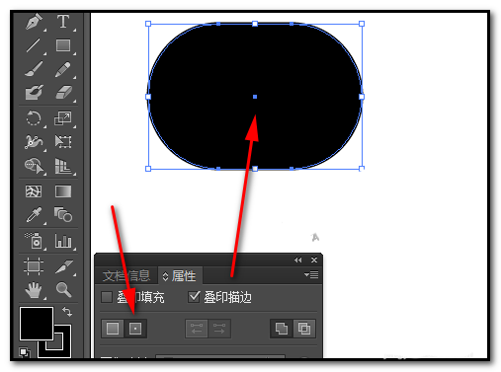The width and height of the screenshot is (501, 372).
Task: Select the Rectangle tool
Action: pyautogui.click(x=63, y=45)
